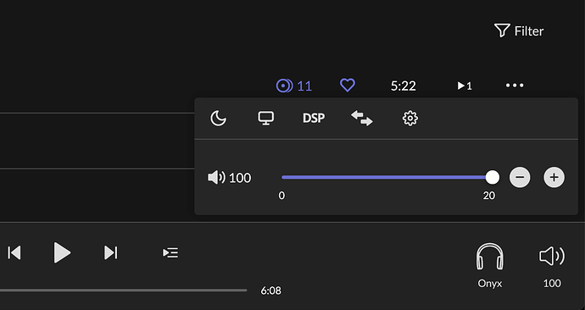Decrease volume with the minus button
585x310 pixels.
click(x=520, y=177)
